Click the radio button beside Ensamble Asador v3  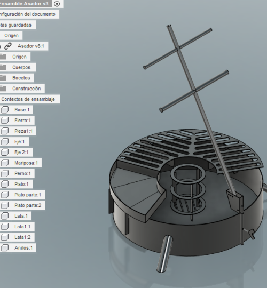[57, 4]
